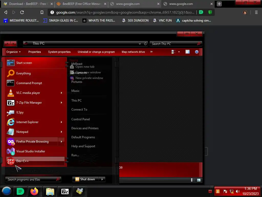Screen dimensions: 262x197
Task: Change view icon in Explorer toolbar
Action: [x=173, y=52]
